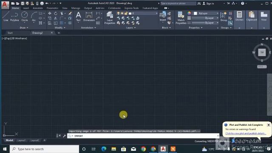Click the Trim tool icon

click(x=62, y=13)
